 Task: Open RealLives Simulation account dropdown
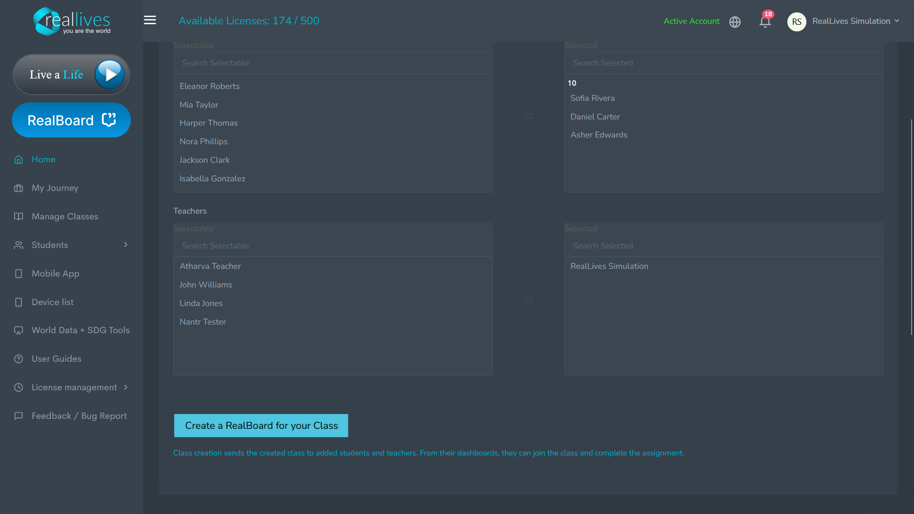pos(856,21)
